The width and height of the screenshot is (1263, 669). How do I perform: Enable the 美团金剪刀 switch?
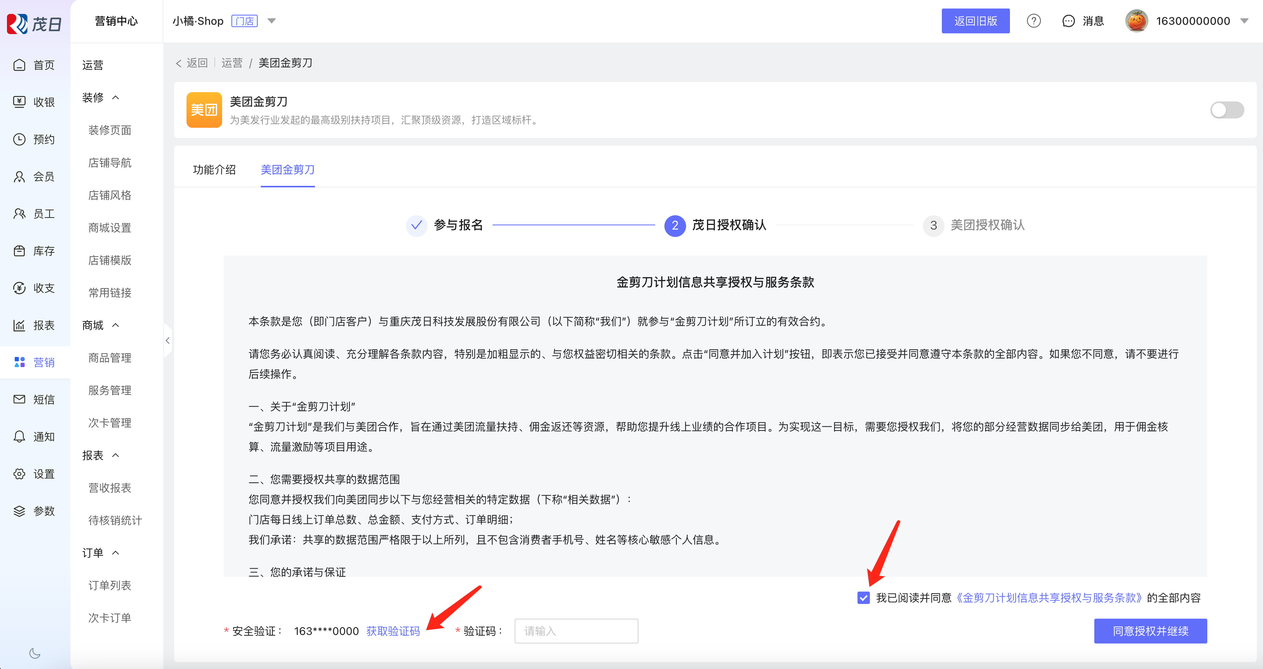[x=1227, y=110]
